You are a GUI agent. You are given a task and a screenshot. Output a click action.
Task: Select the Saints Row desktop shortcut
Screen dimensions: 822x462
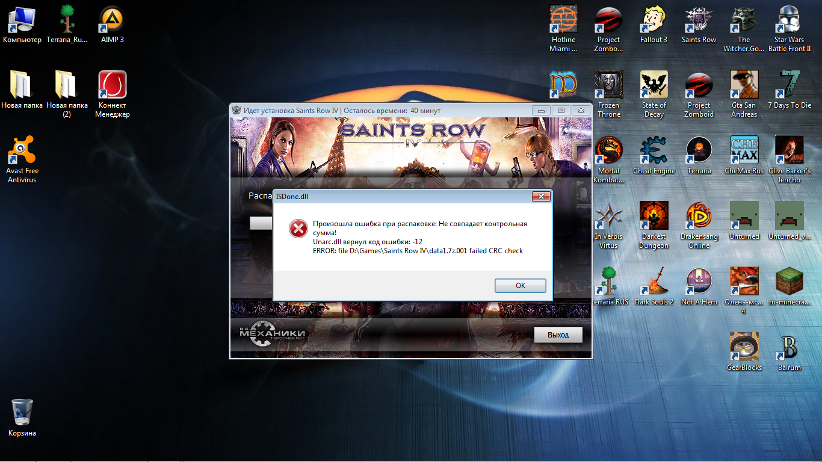tap(699, 25)
